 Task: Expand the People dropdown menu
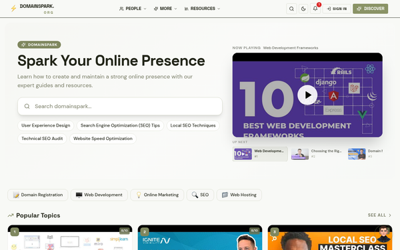point(133,9)
